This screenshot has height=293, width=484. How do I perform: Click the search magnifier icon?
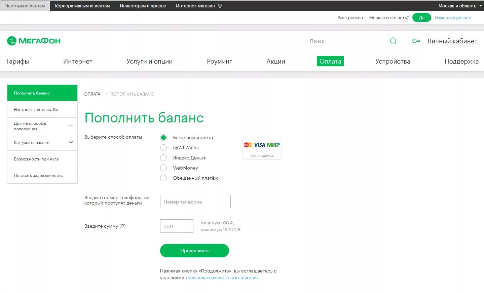tap(393, 41)
